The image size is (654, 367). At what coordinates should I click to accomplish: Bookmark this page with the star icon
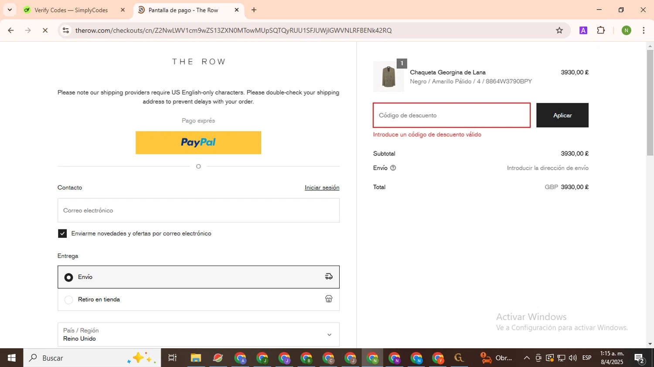559,30
